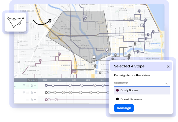The width and height of the screenshot is (178, 122).
Task: Click 'Reassign to another driver' text
Action: [x=132, y=75]
